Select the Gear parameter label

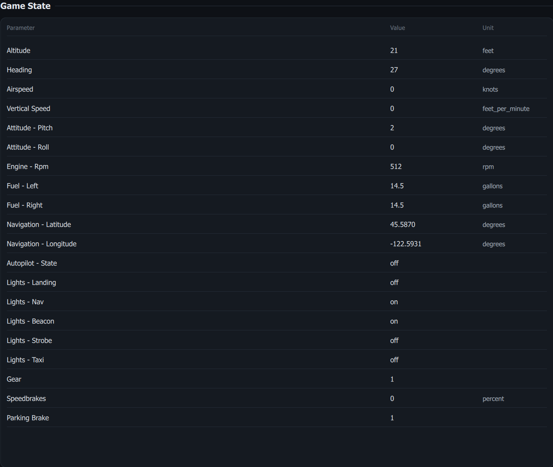click(14, 379)
